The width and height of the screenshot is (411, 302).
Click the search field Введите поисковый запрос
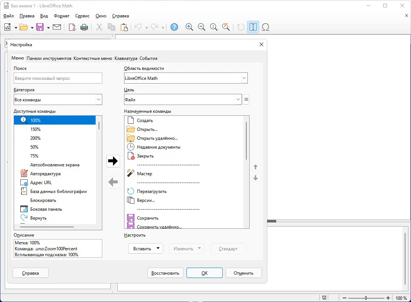[x=58, y=78]
